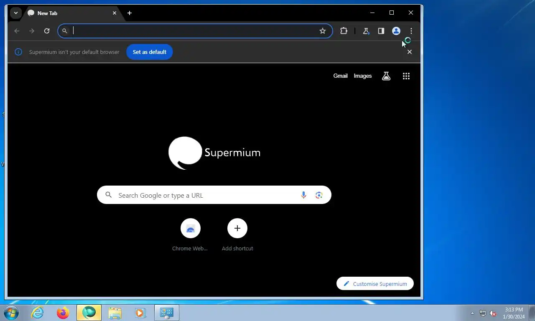
Task: Launch Internet Explorer from taskbar
Action: (38, 313)
